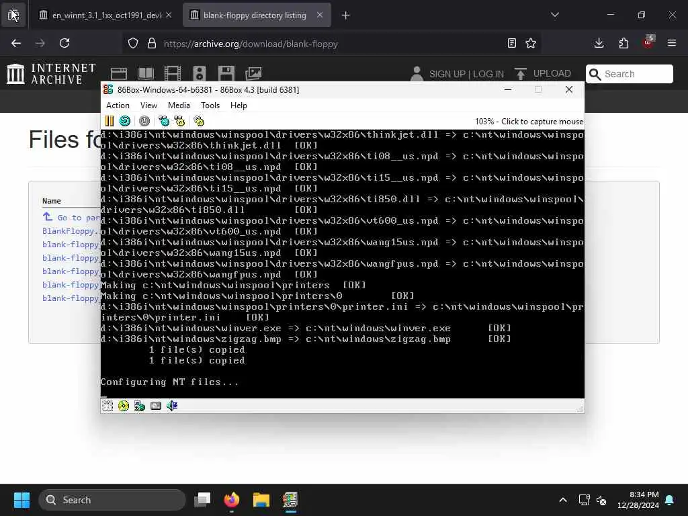Click SIGN UP link
Screen dimensions: 688x516
447,74
